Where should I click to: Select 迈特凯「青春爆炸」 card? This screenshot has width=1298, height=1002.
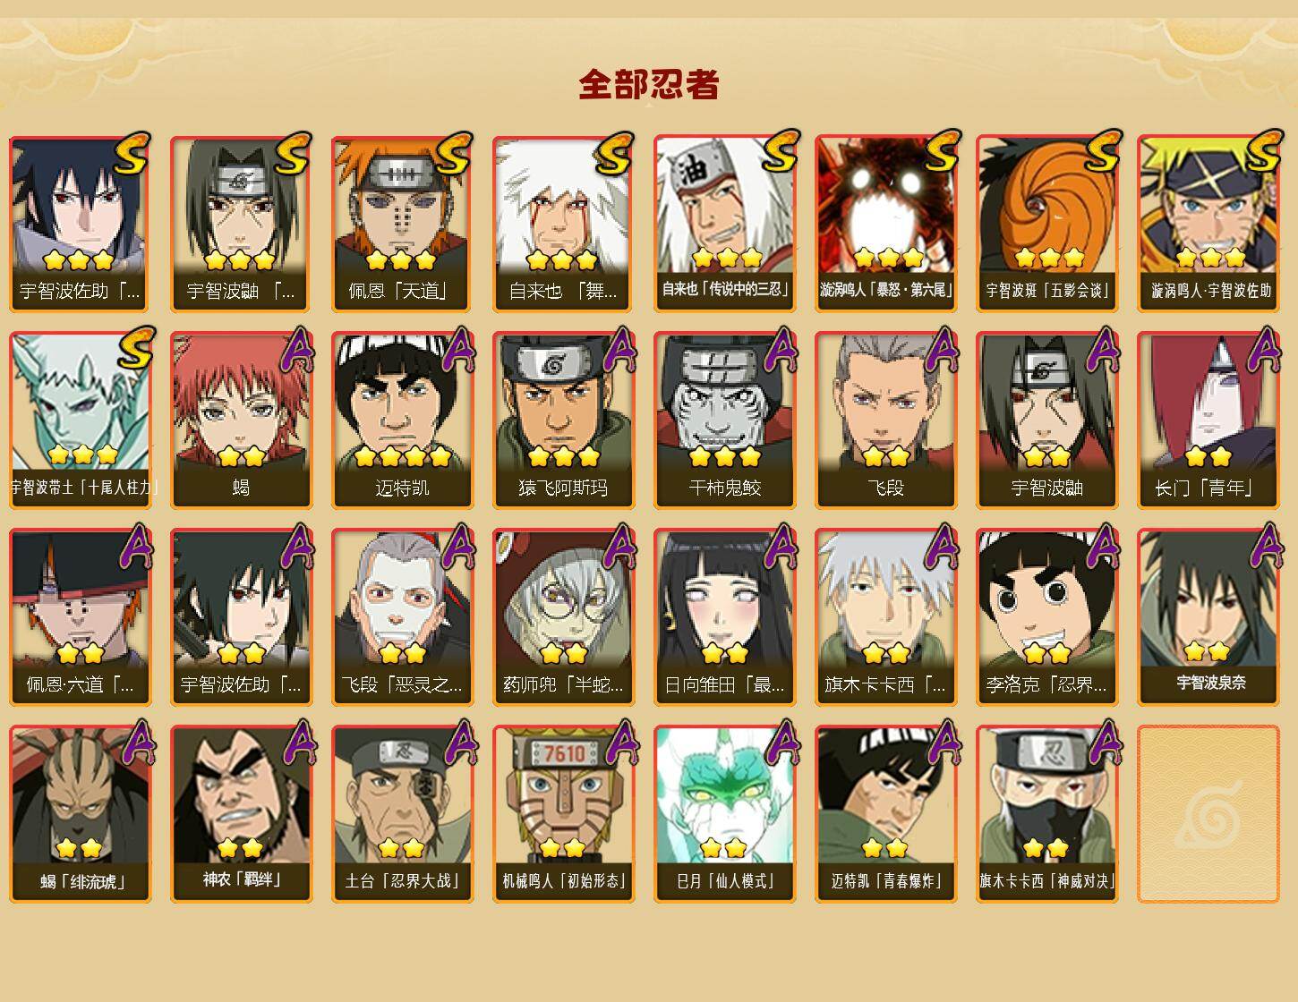885,814
